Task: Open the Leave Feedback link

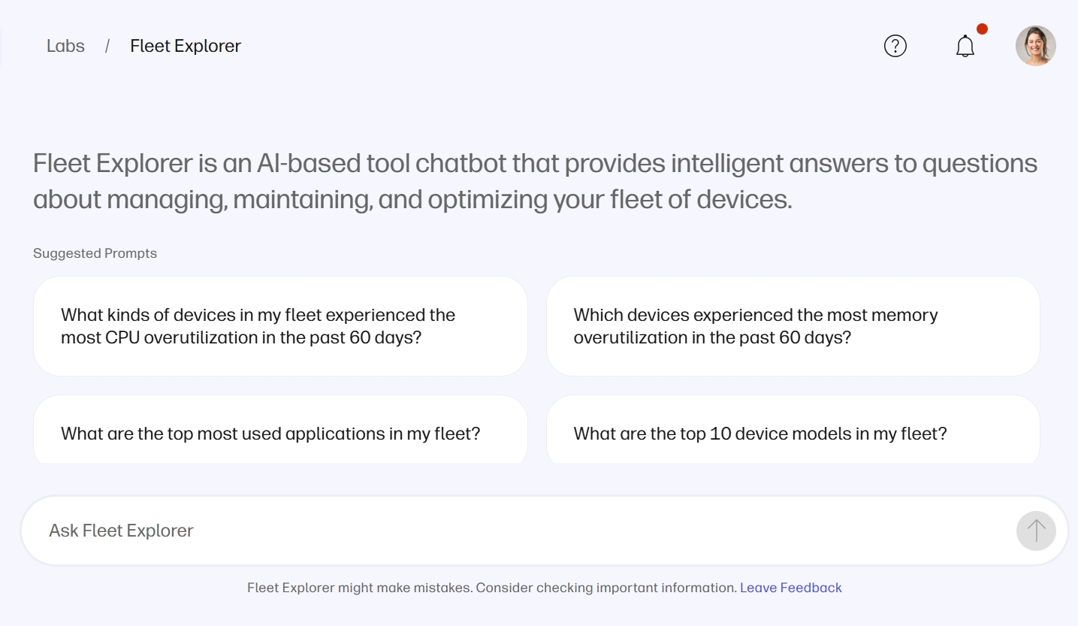Action: pos(790,587)
